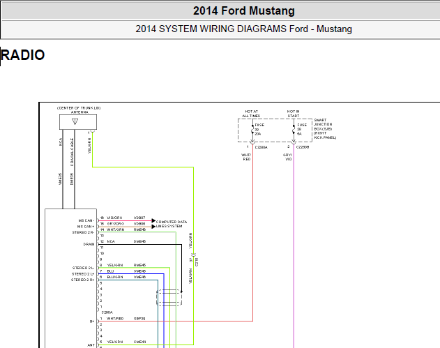The width and height of the screenshot is (440, 348).
Task: Click the 'WHT/RED' label below fuse 39
Action: pos(246,157)
